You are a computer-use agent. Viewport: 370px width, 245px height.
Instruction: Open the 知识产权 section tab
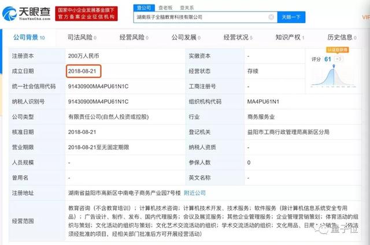coord(290,37)
